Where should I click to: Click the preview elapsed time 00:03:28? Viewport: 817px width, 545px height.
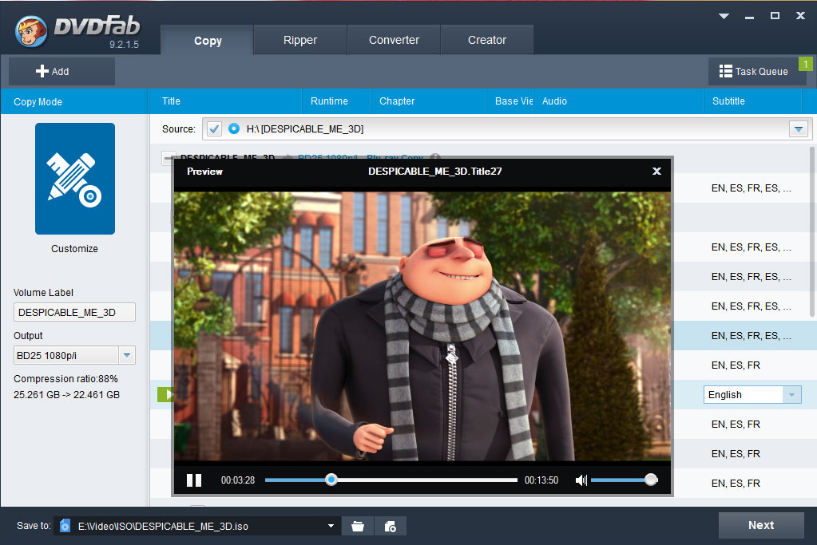238,480
